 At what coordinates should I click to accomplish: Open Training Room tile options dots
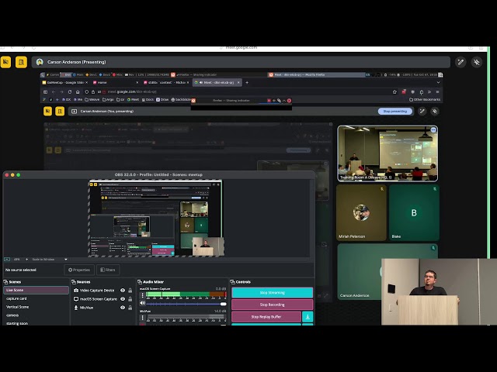(x=433, y=129)
